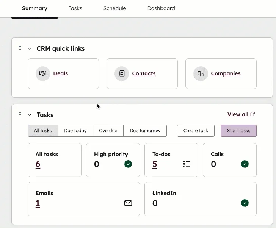This screenshot has width=276, height=228.
Task: Collapse the CRM quick links section
Action: pyautogui.click(x=30, y=48)
